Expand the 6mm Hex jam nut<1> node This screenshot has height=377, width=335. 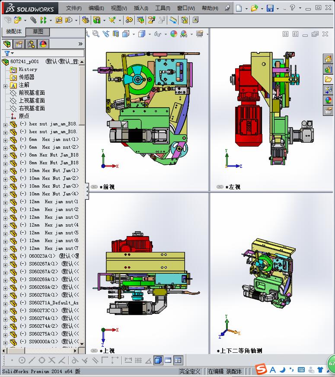click(x=5, y=141)
